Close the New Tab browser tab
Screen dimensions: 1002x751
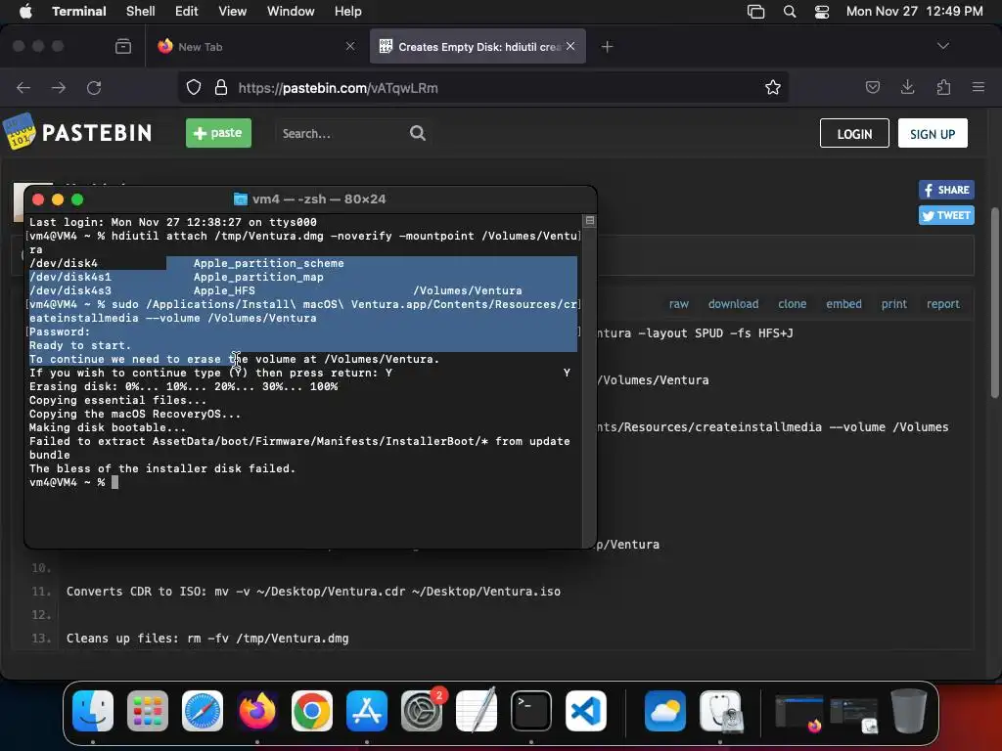tap(350, 46)
